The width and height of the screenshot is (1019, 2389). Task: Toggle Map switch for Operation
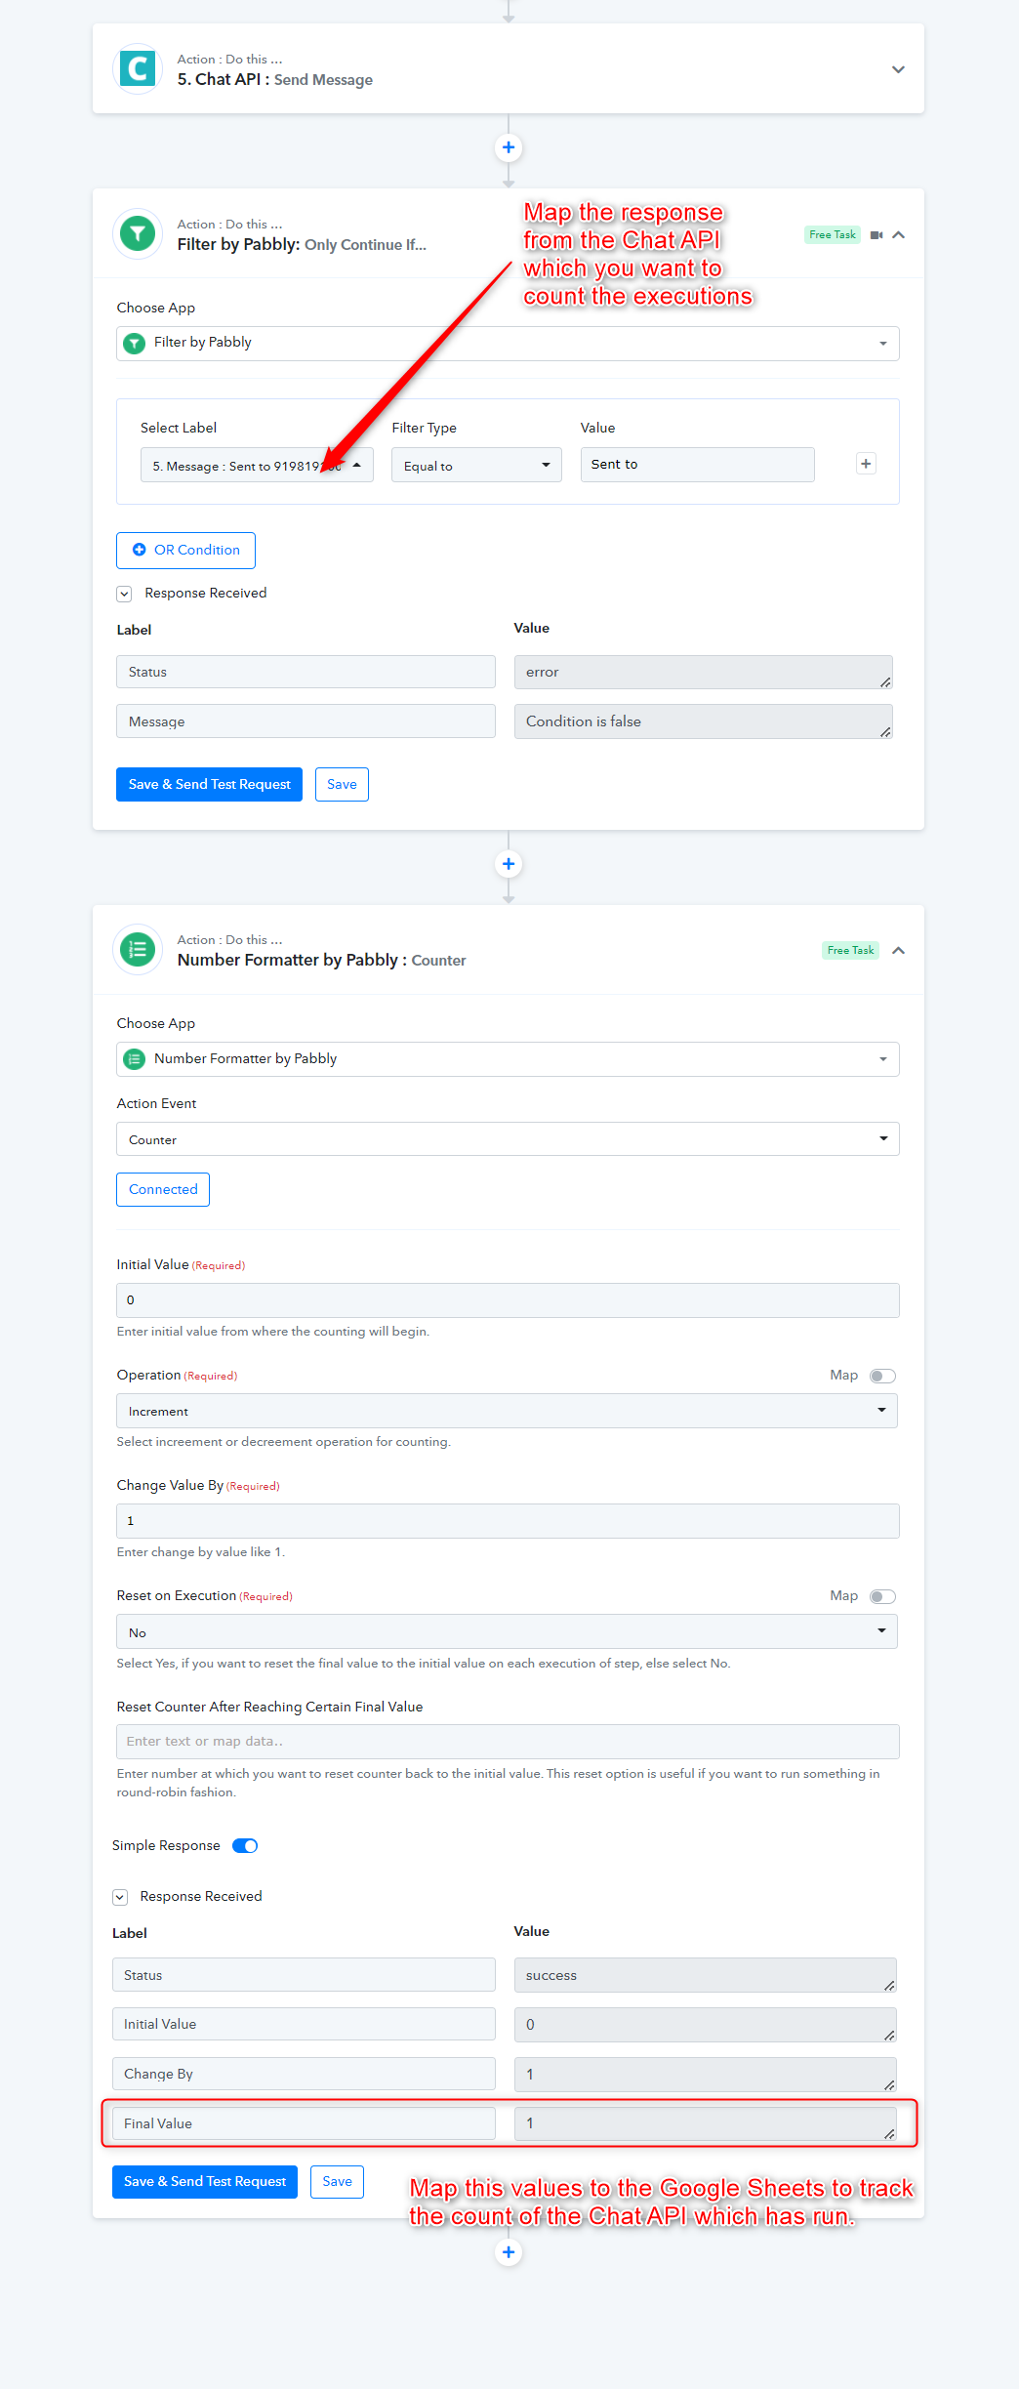point(882,1376)
